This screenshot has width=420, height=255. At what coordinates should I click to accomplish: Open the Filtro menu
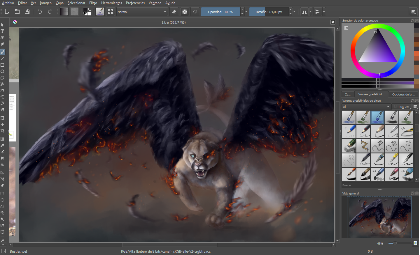(93, 3)
